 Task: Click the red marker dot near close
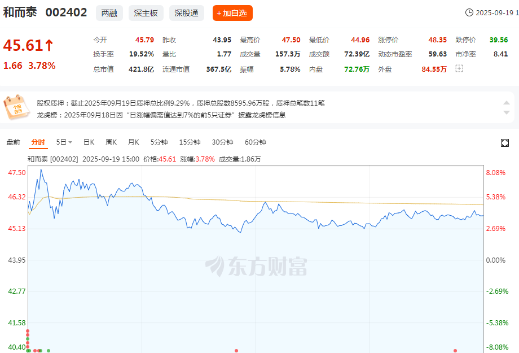[455, 350]
